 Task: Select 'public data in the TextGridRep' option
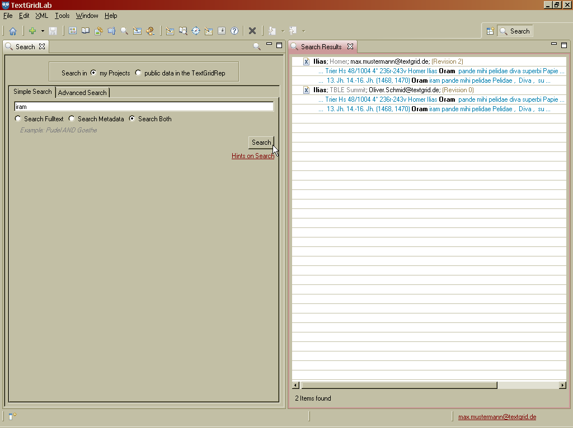(x=138, y=73)
